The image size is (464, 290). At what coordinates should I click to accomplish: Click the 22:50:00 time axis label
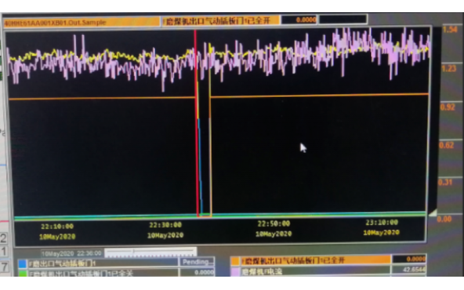[274, 224]
